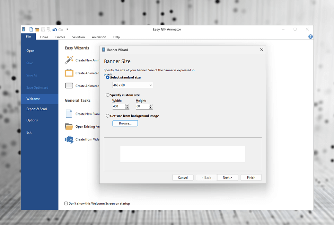334x225 pixels.
Task: Select 'Get size from background image' option
Action: coord(108,116)
